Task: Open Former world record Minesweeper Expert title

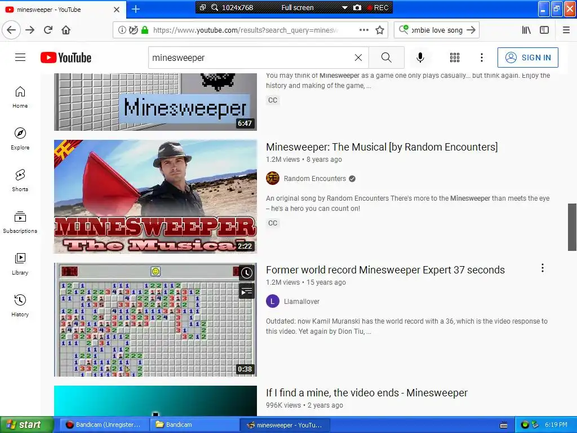Action: [x=385, y=270]
